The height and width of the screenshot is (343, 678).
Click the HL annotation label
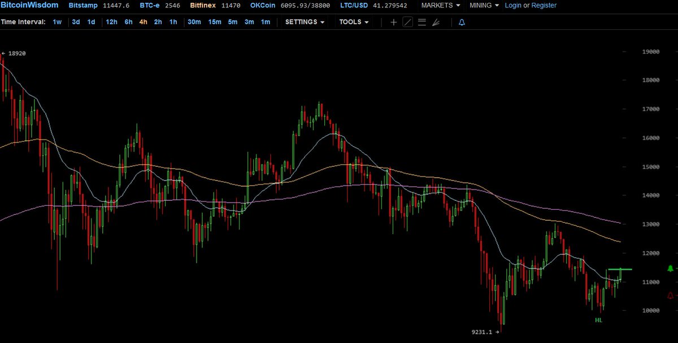[599, 320]
